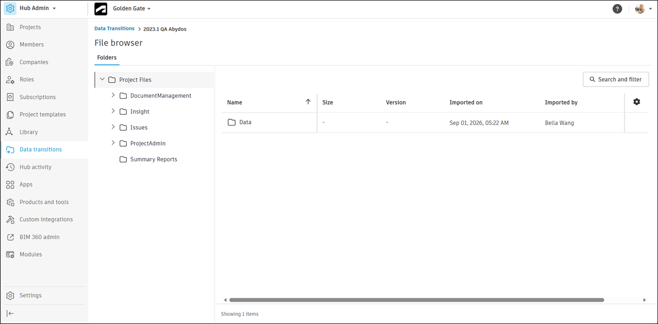658x324 pixels.
Task: Open the help question mark icon
Action: pos(617,9)
